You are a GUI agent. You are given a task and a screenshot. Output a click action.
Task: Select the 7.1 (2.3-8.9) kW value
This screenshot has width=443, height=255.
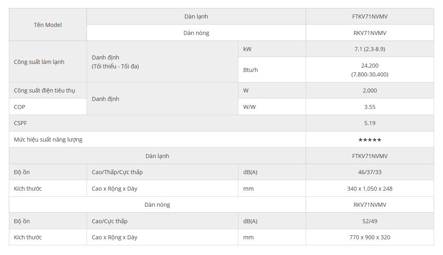pyautogui.click(x=370, y=49)
